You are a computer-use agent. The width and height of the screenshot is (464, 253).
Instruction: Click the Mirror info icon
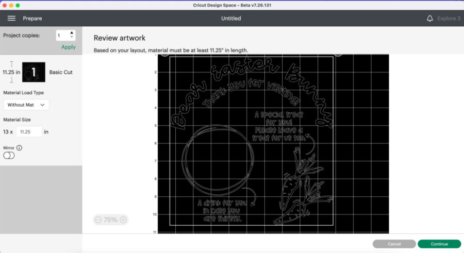tap(20, 147)
